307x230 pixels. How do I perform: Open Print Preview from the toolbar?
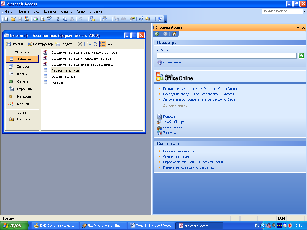pos(43,19)
